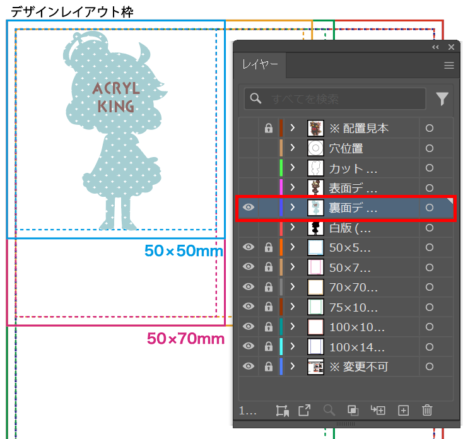Click the create new sublayer icon

pos(378,411)
